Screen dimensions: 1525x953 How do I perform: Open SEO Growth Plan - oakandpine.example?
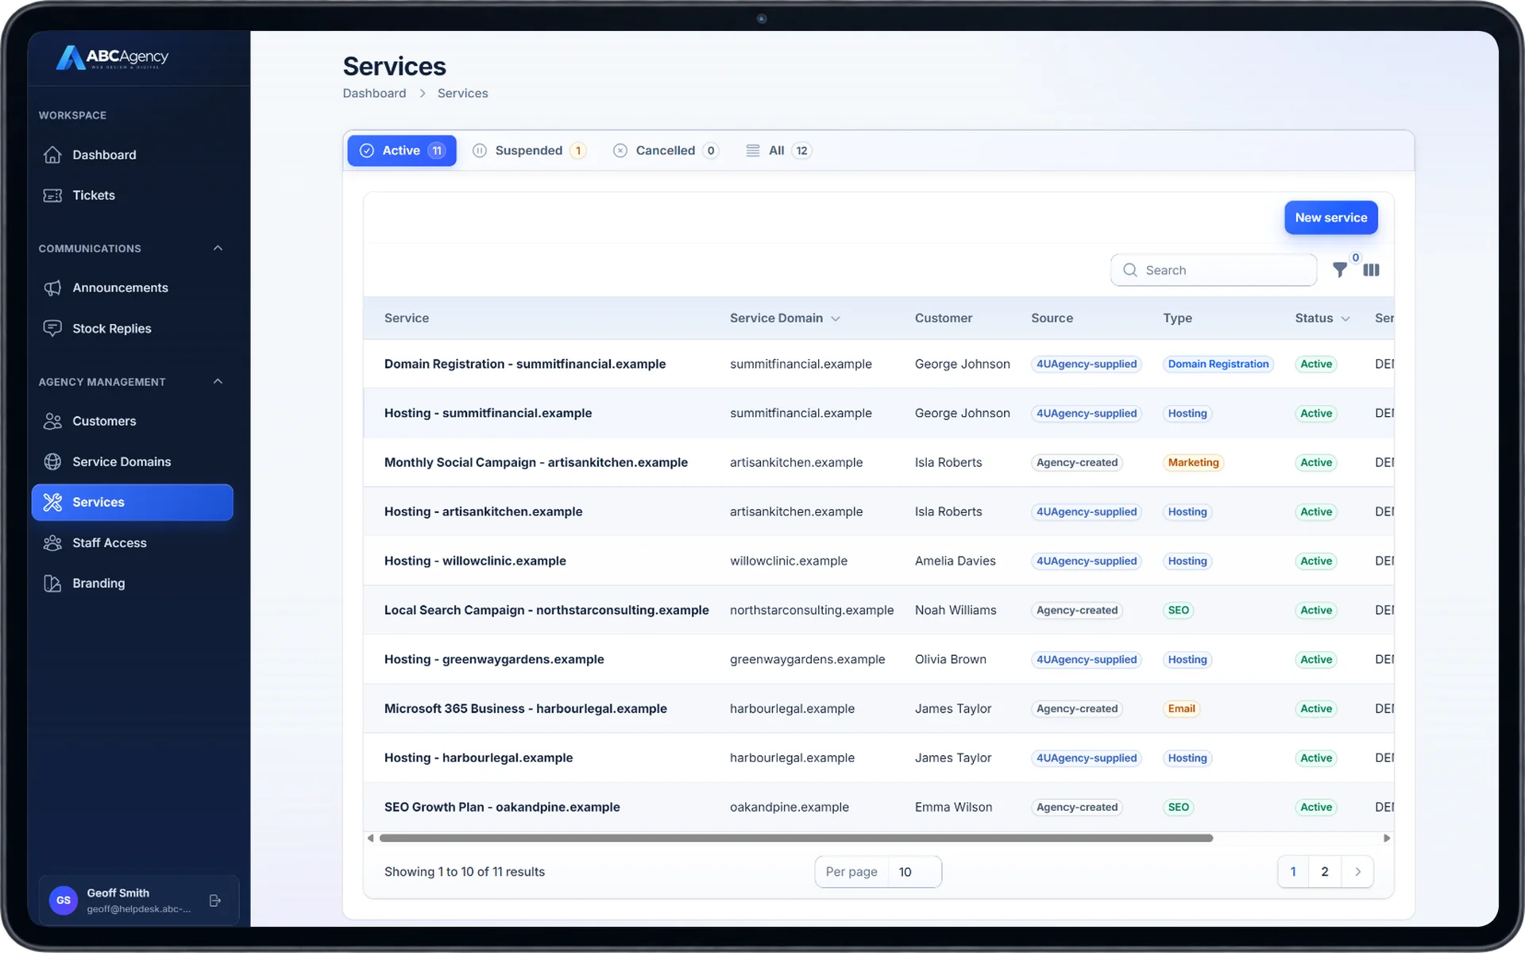(x=502, y=807)
